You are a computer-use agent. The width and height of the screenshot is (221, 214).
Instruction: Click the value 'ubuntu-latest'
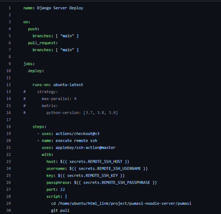tap(68, 85)
